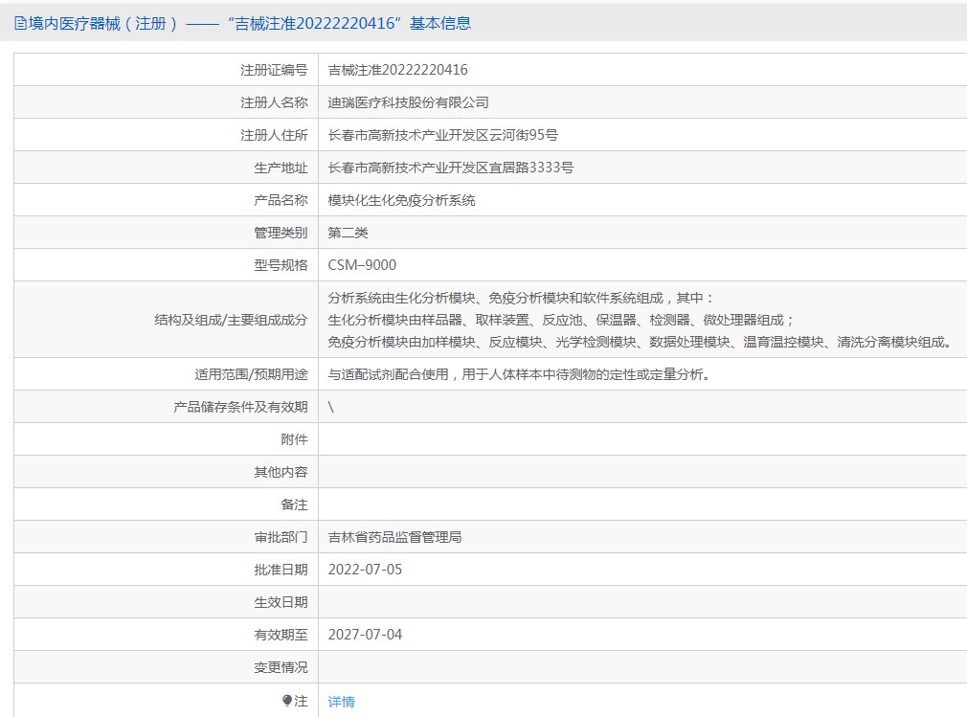This screenshot has height=717, width=967.
Task: Click the 生效日期 row label
Action: click(281, 602)
